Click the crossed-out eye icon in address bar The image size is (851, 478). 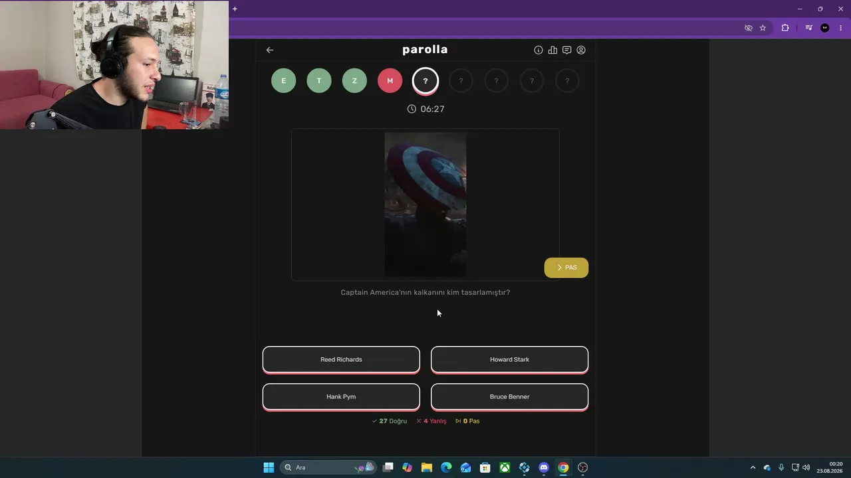click(x=749, y=28)
